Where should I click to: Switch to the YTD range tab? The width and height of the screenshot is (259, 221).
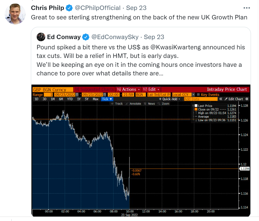pos(70,99)
